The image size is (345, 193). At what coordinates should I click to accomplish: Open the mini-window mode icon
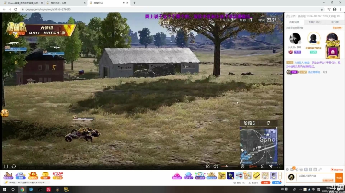(x=263, y=166)
